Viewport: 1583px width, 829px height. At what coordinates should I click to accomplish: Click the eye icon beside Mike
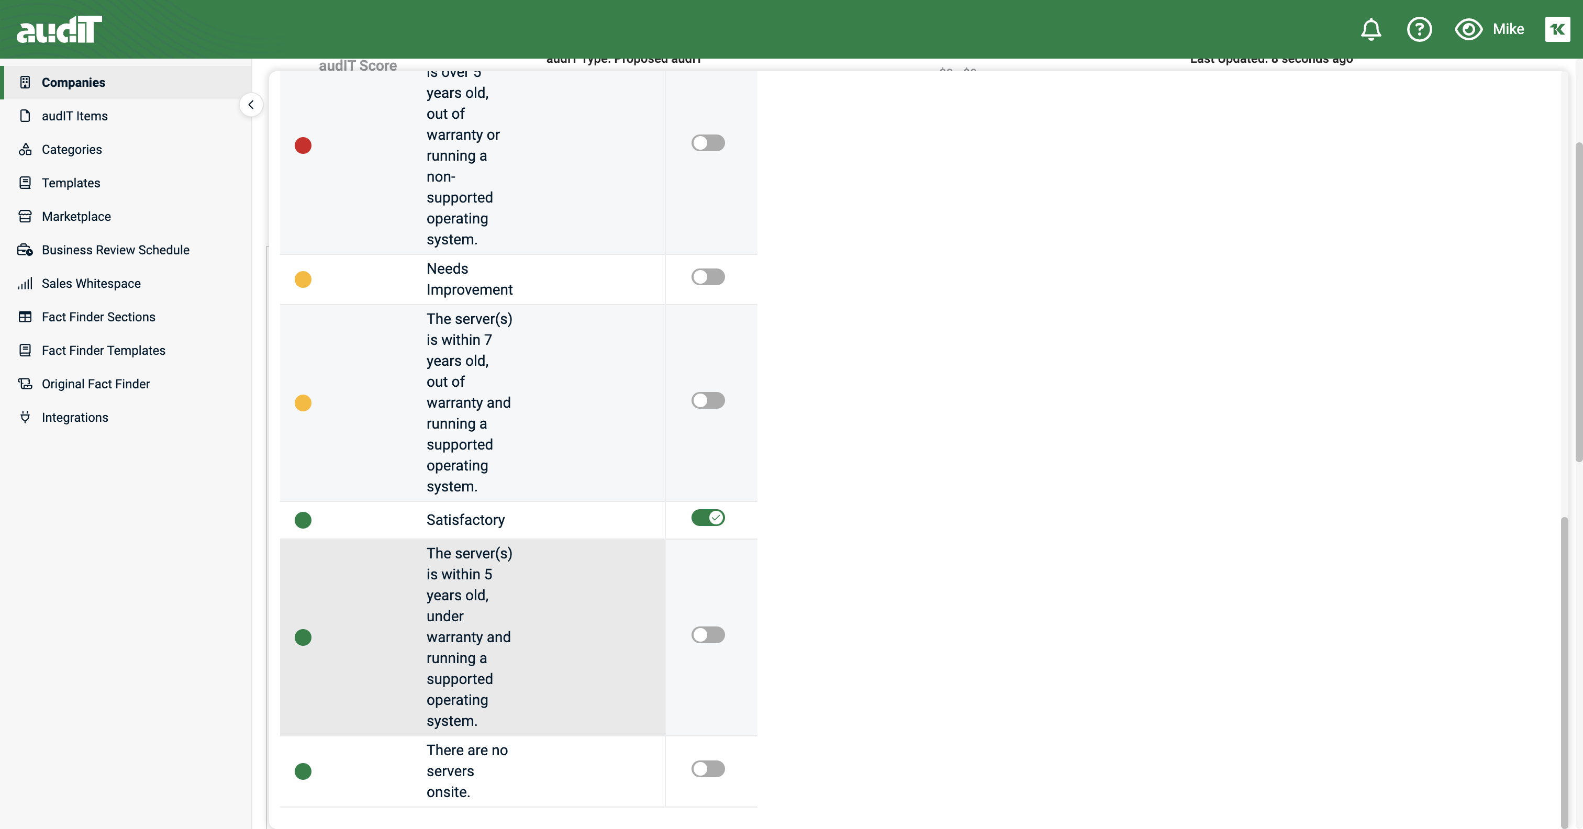tap(1468, 29)
